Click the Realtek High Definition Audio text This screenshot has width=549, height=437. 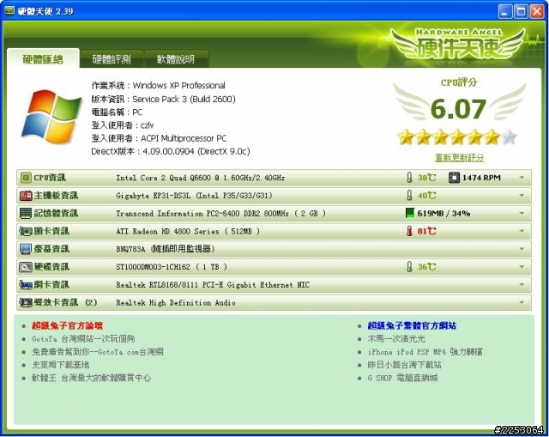pyautogui.click(x=176, y=303)
